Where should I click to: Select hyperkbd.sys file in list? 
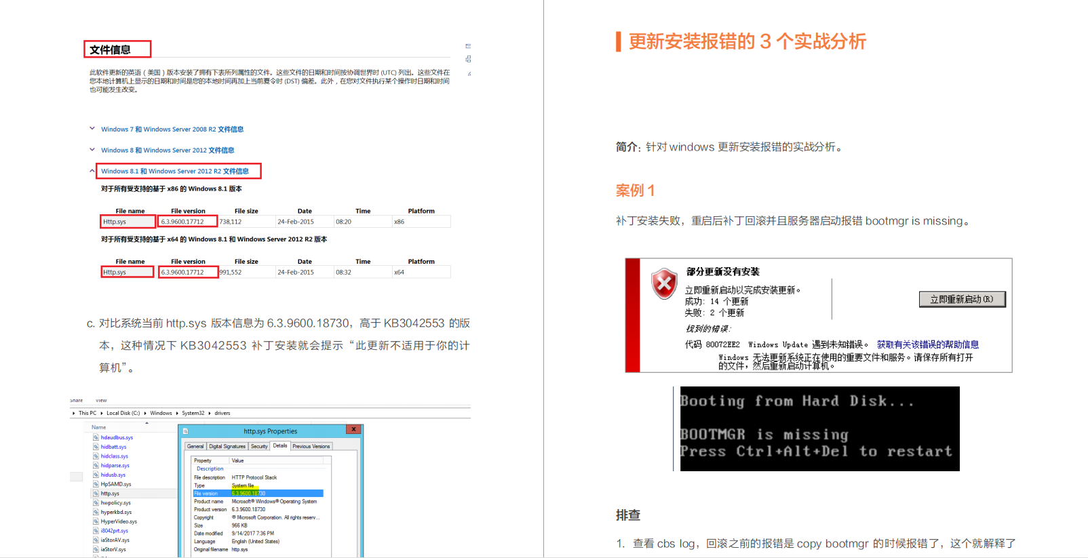[116, 512]
